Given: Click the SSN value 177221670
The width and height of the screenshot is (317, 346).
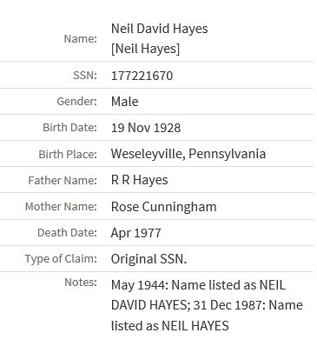Looking at the screenshot, I should point(142,76).
